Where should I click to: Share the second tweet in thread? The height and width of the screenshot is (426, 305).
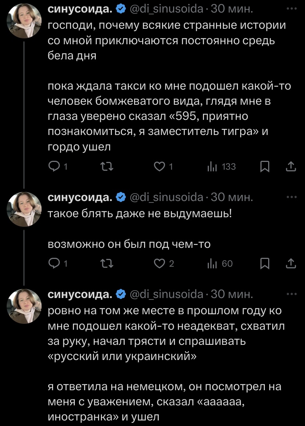pos(291,263)
